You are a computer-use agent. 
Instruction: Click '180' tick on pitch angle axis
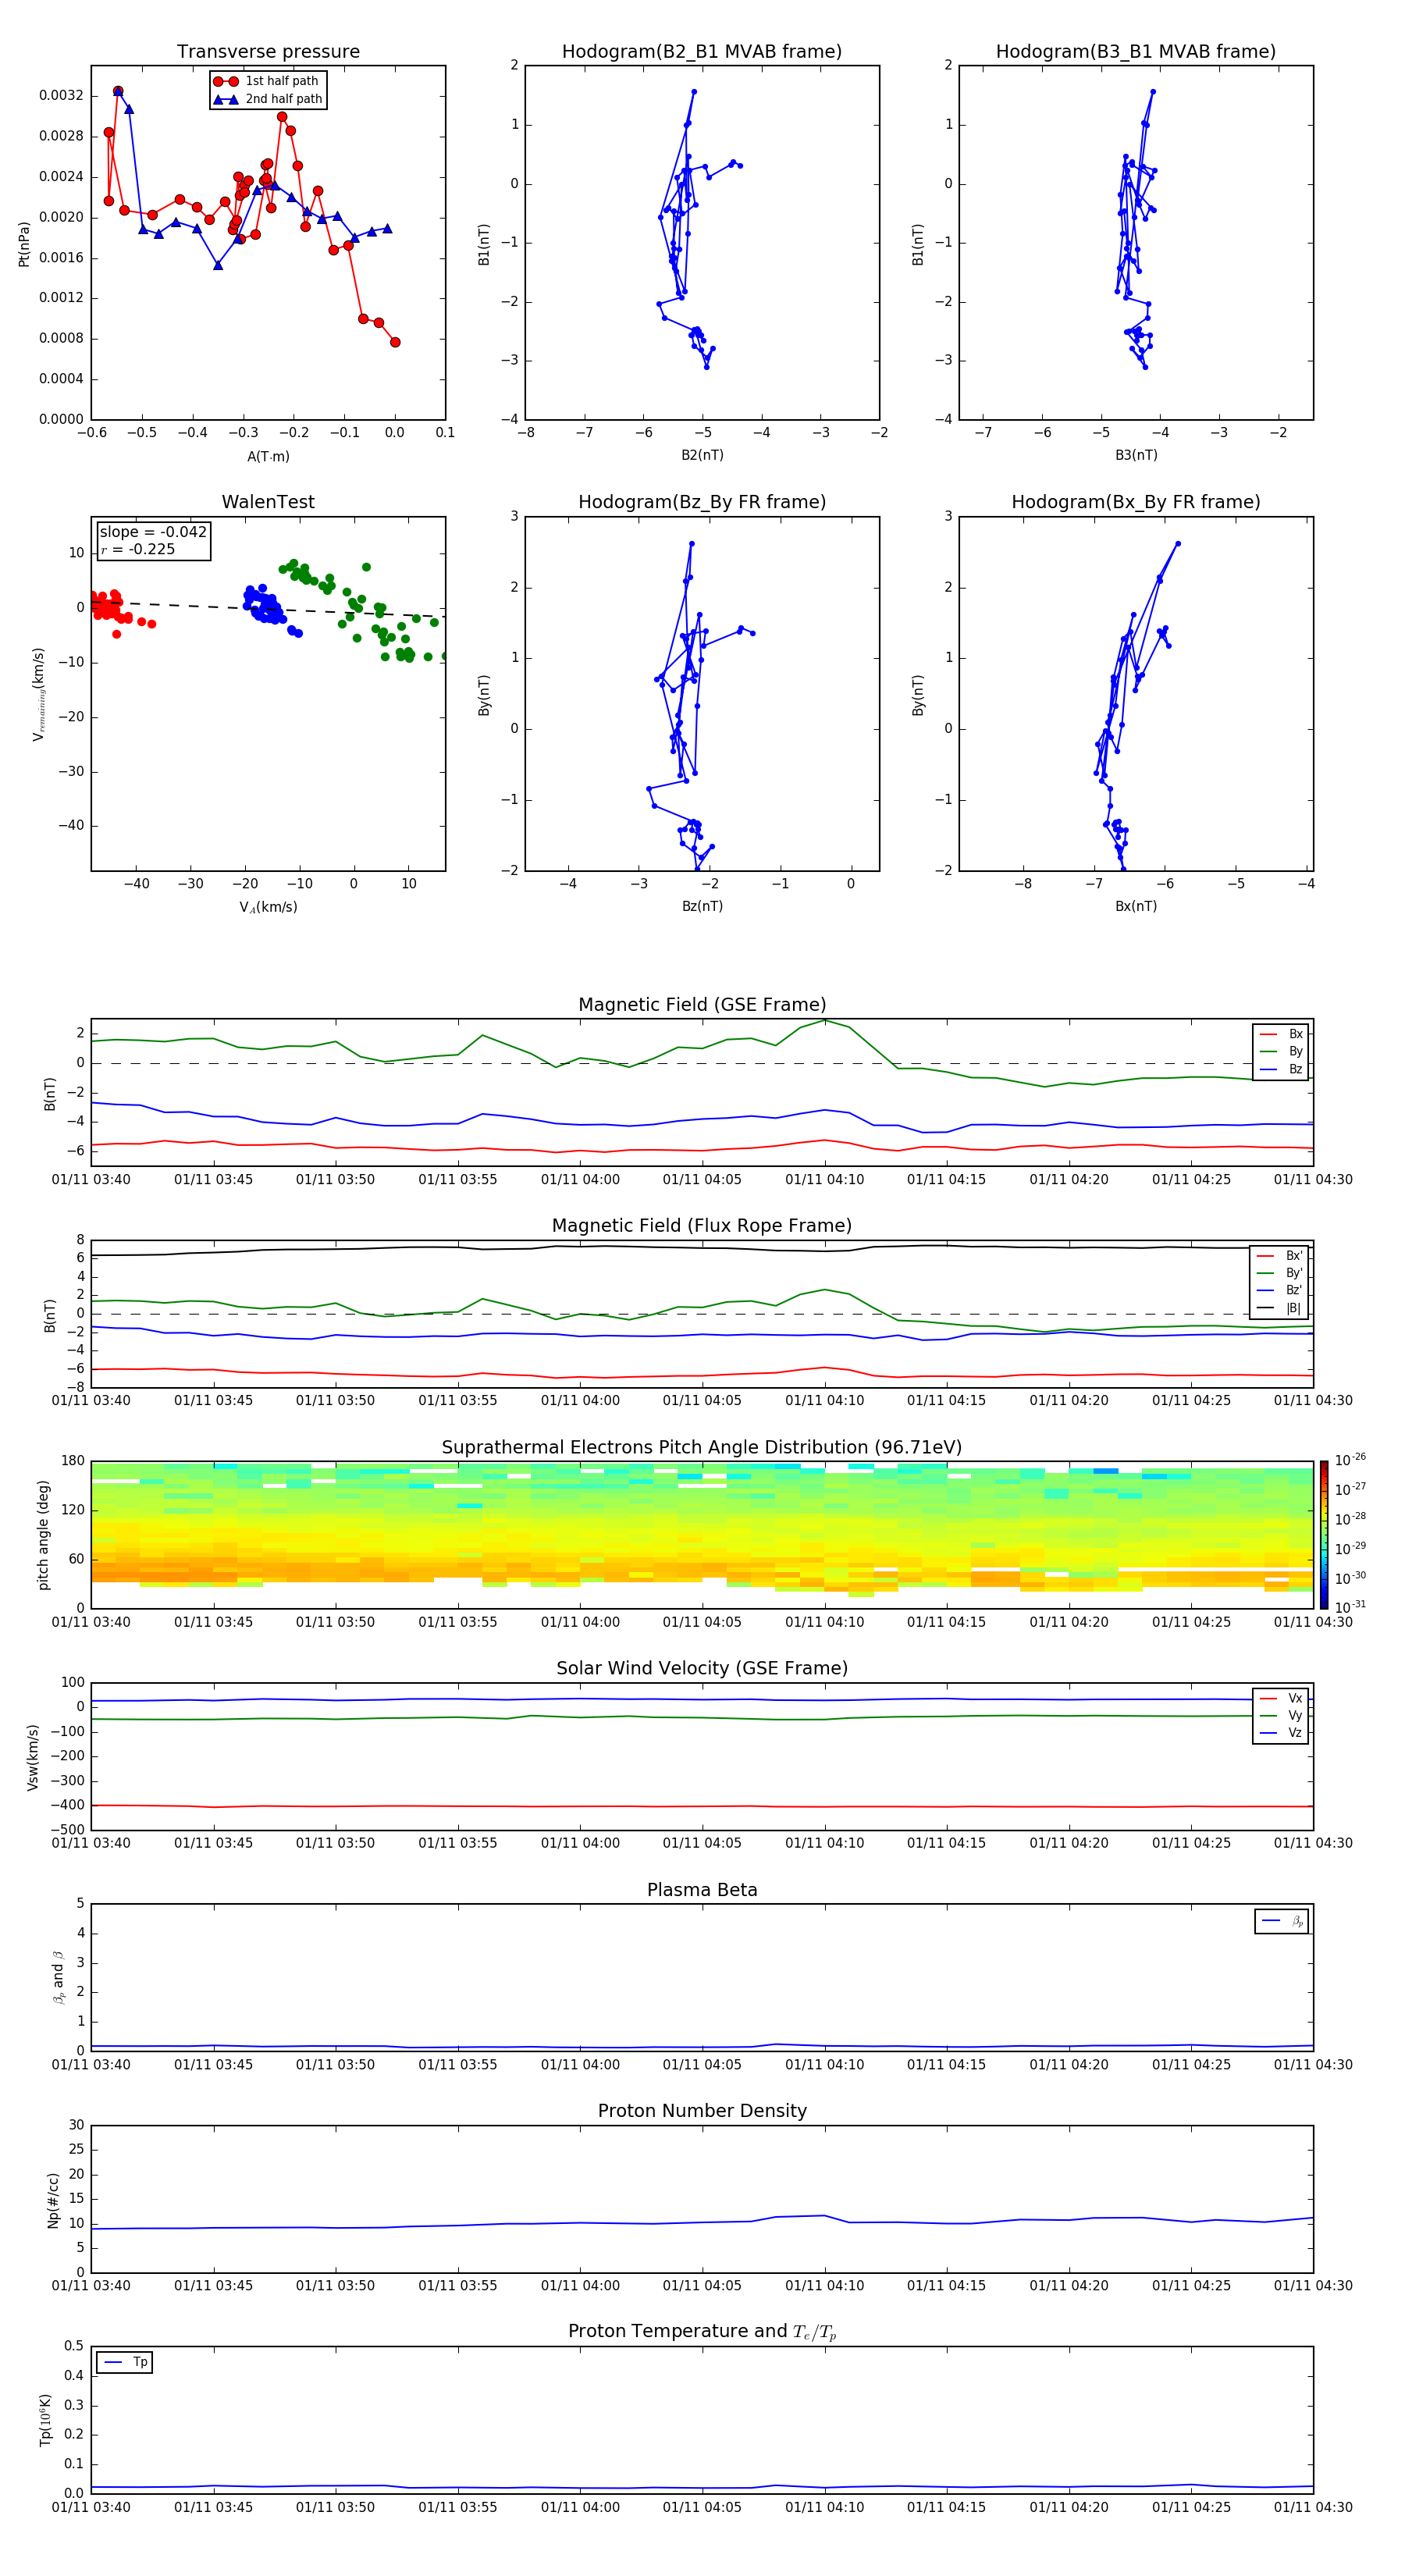coord(73,1461)
